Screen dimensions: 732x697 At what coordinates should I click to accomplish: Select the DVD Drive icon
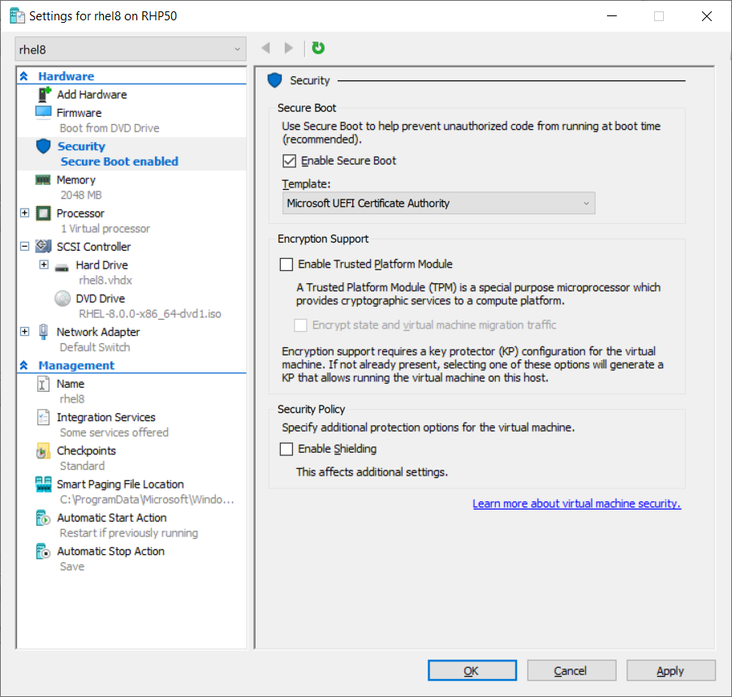(x=62, y=298)
